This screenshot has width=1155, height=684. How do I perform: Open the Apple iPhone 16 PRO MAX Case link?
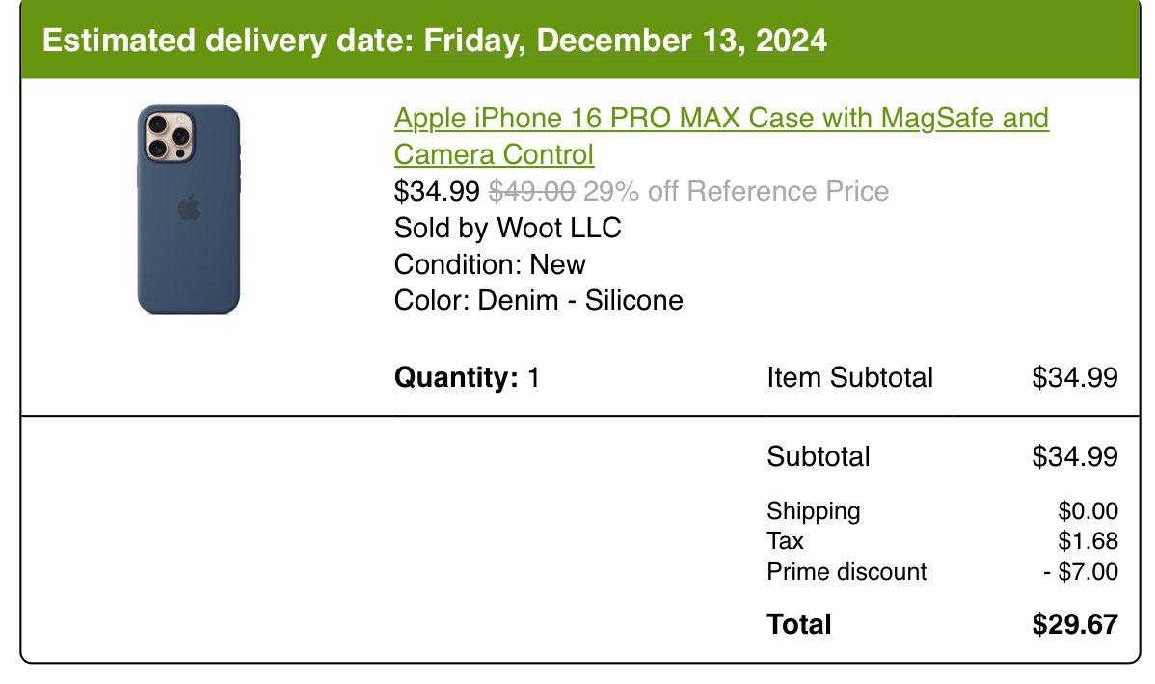click(x=721, y=119)
